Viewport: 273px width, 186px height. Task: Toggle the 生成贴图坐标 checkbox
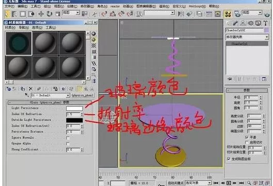[229, 159]
